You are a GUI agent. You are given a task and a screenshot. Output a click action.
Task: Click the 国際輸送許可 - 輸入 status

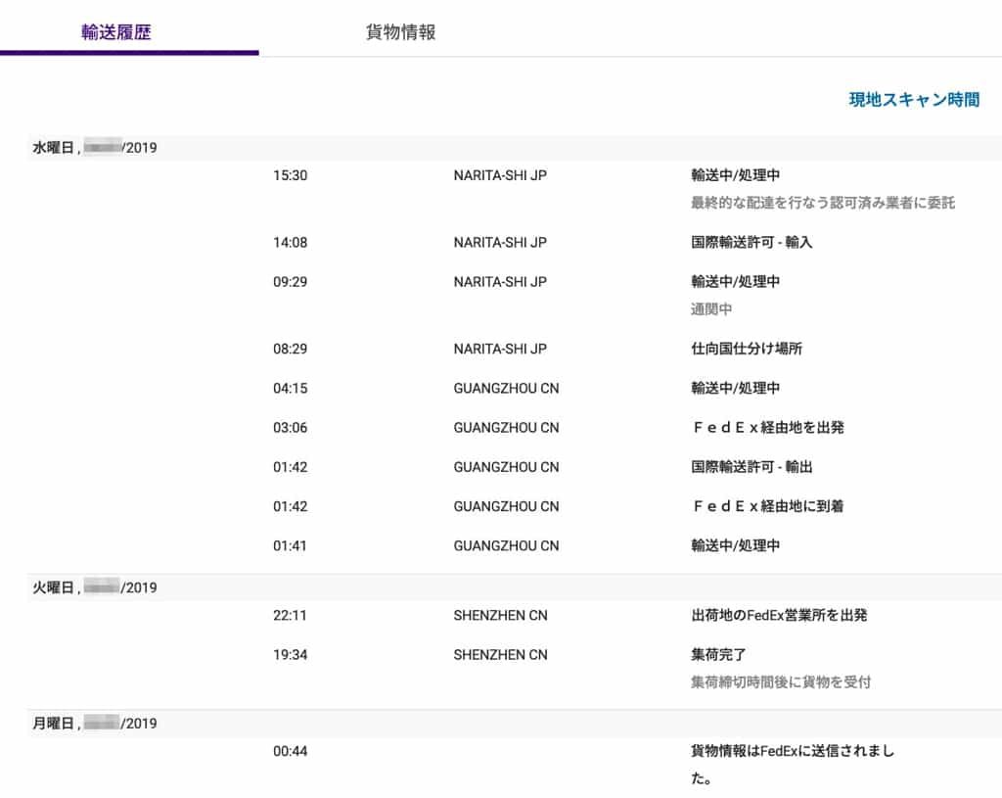tap(751, 243)
